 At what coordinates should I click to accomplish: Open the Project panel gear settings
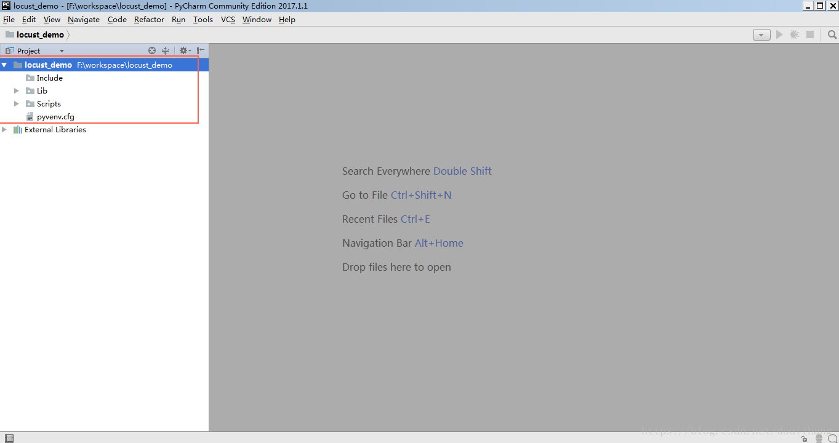(x=185, y=50)
